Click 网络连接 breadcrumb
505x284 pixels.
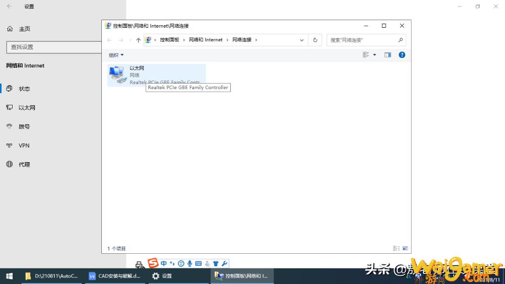pos(242,40)
